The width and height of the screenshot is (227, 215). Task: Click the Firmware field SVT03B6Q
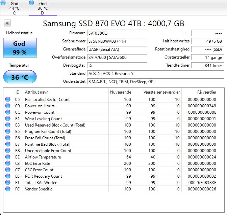(117, 33)
